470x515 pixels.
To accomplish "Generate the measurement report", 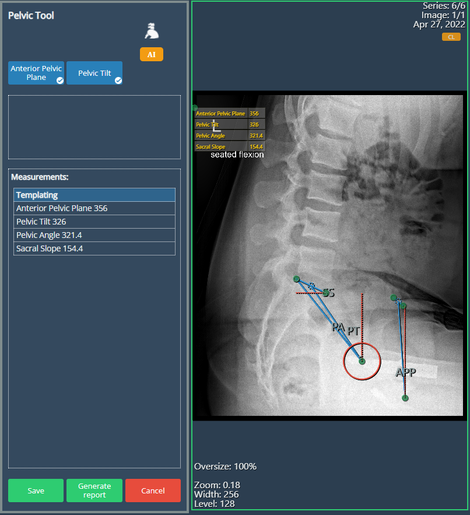I will (94, 491).
